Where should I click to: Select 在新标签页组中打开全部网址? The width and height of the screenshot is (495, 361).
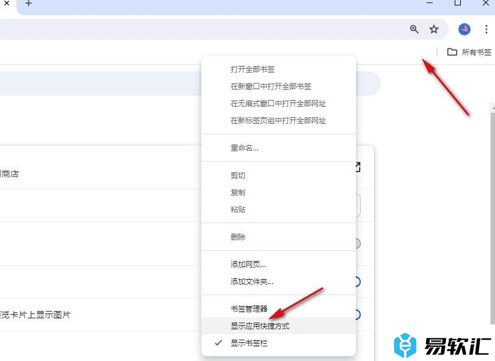[278, 121]
